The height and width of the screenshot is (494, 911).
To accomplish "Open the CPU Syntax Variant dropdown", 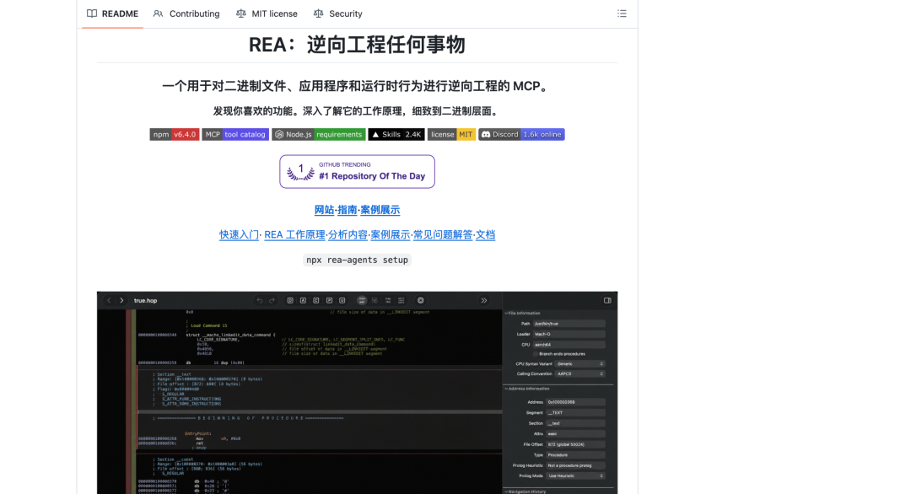I will [x=579, y=364].
